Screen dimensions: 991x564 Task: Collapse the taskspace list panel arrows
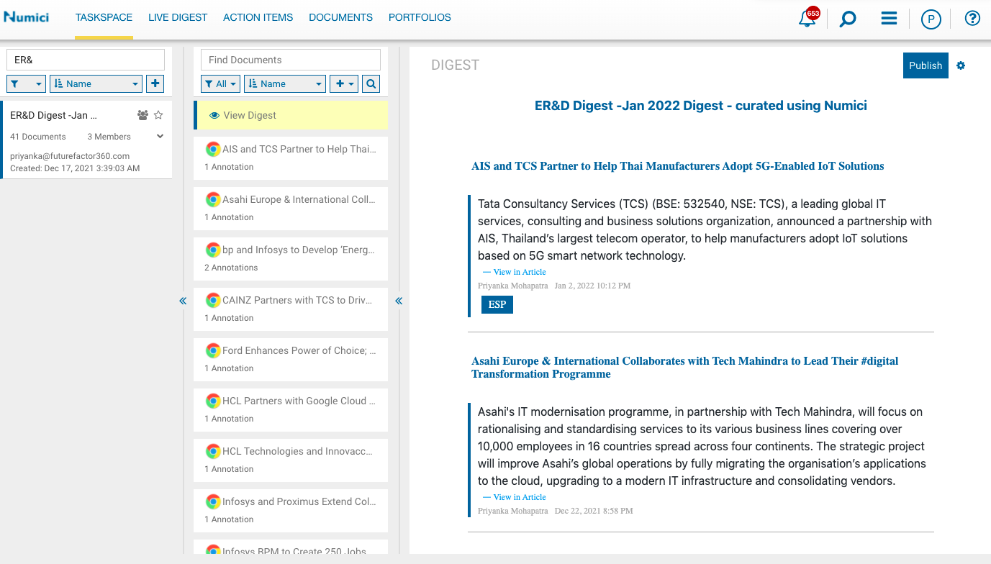click(183, 301)
